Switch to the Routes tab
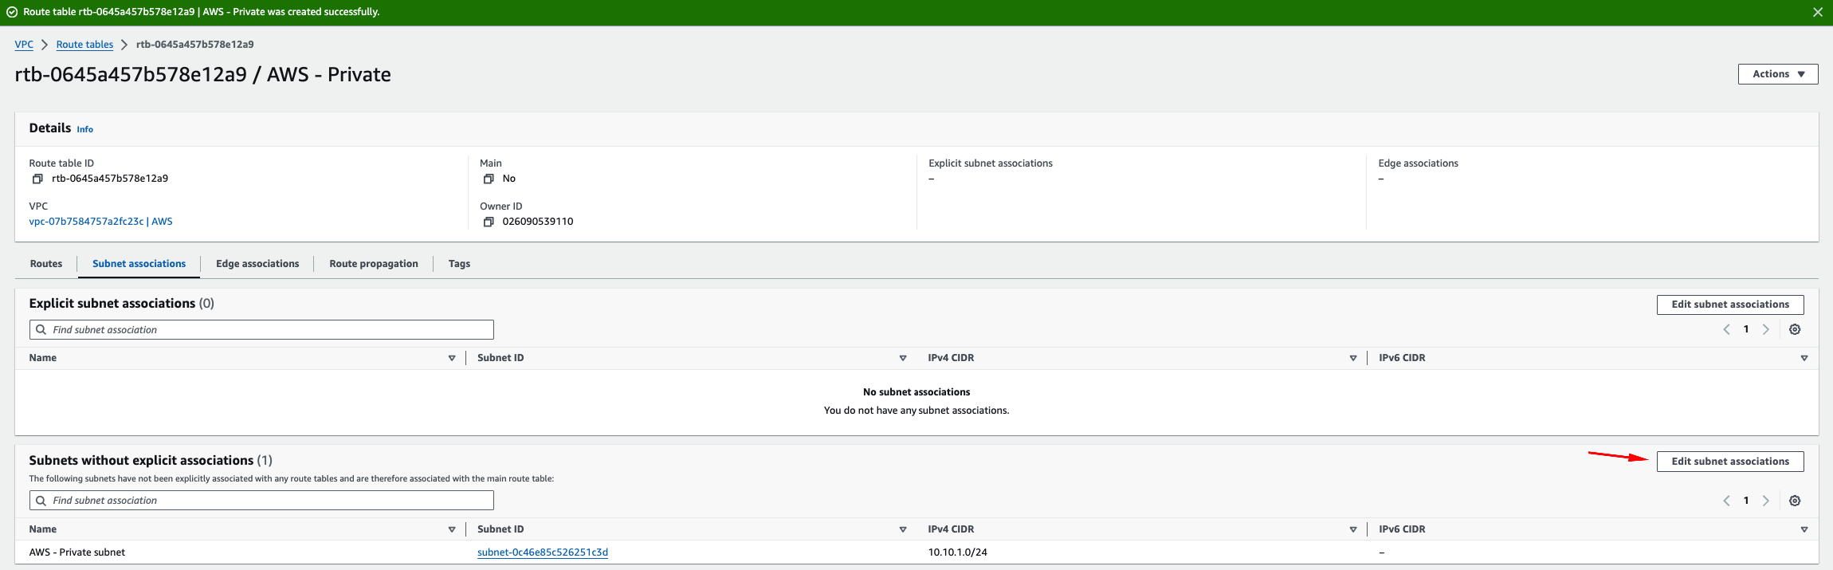This screenshot has width=1833, height=570. click(x=46, y=264)
